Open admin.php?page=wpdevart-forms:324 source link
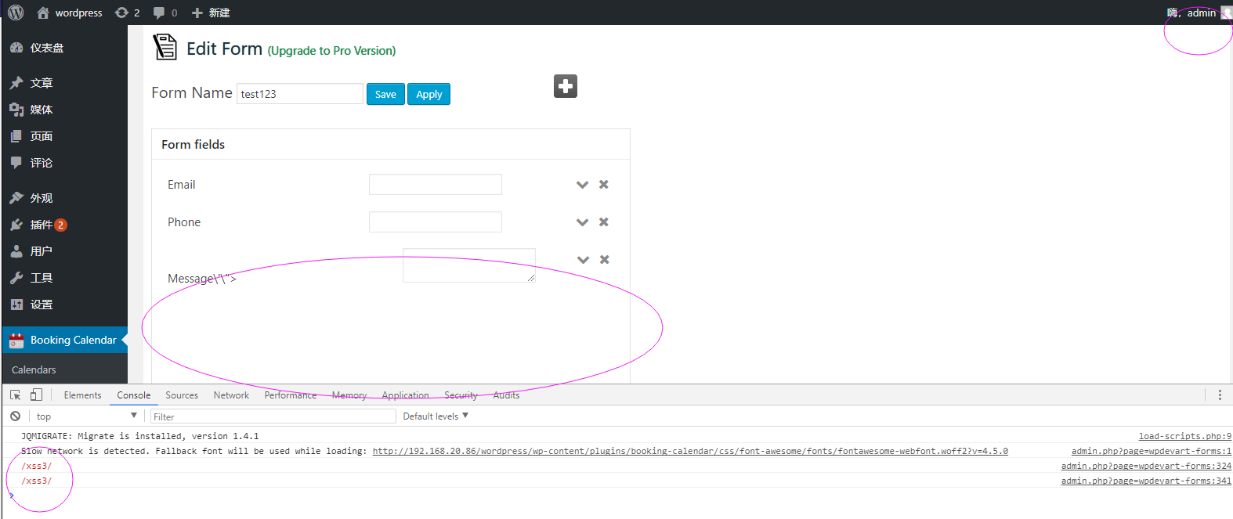The height and width of the screenshot is (519, 1233). pyautogui.click(x=1146, y=467)
